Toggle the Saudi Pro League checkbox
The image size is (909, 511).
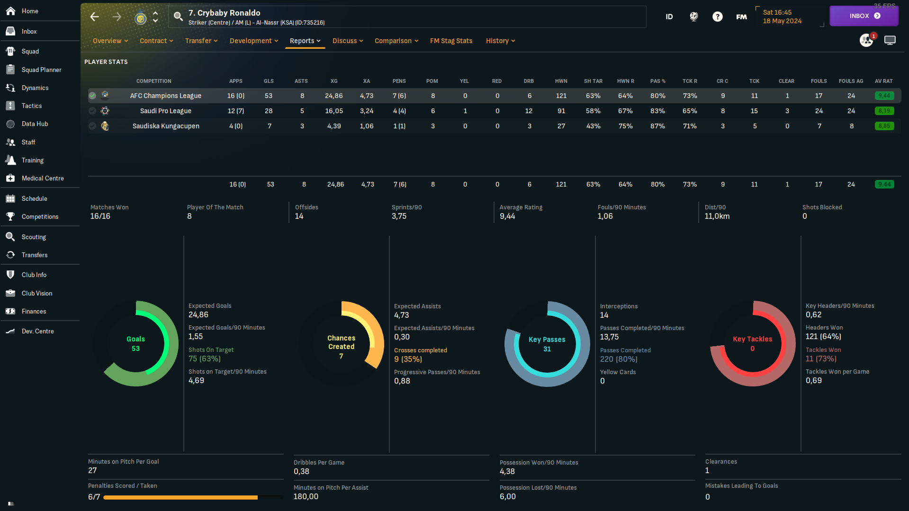(x=92, y=111)
